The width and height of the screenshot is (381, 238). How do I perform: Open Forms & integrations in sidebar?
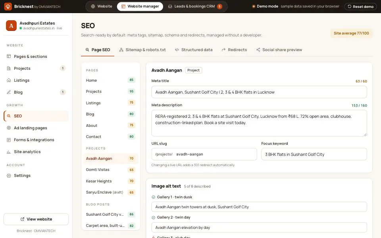pos(36,140)
